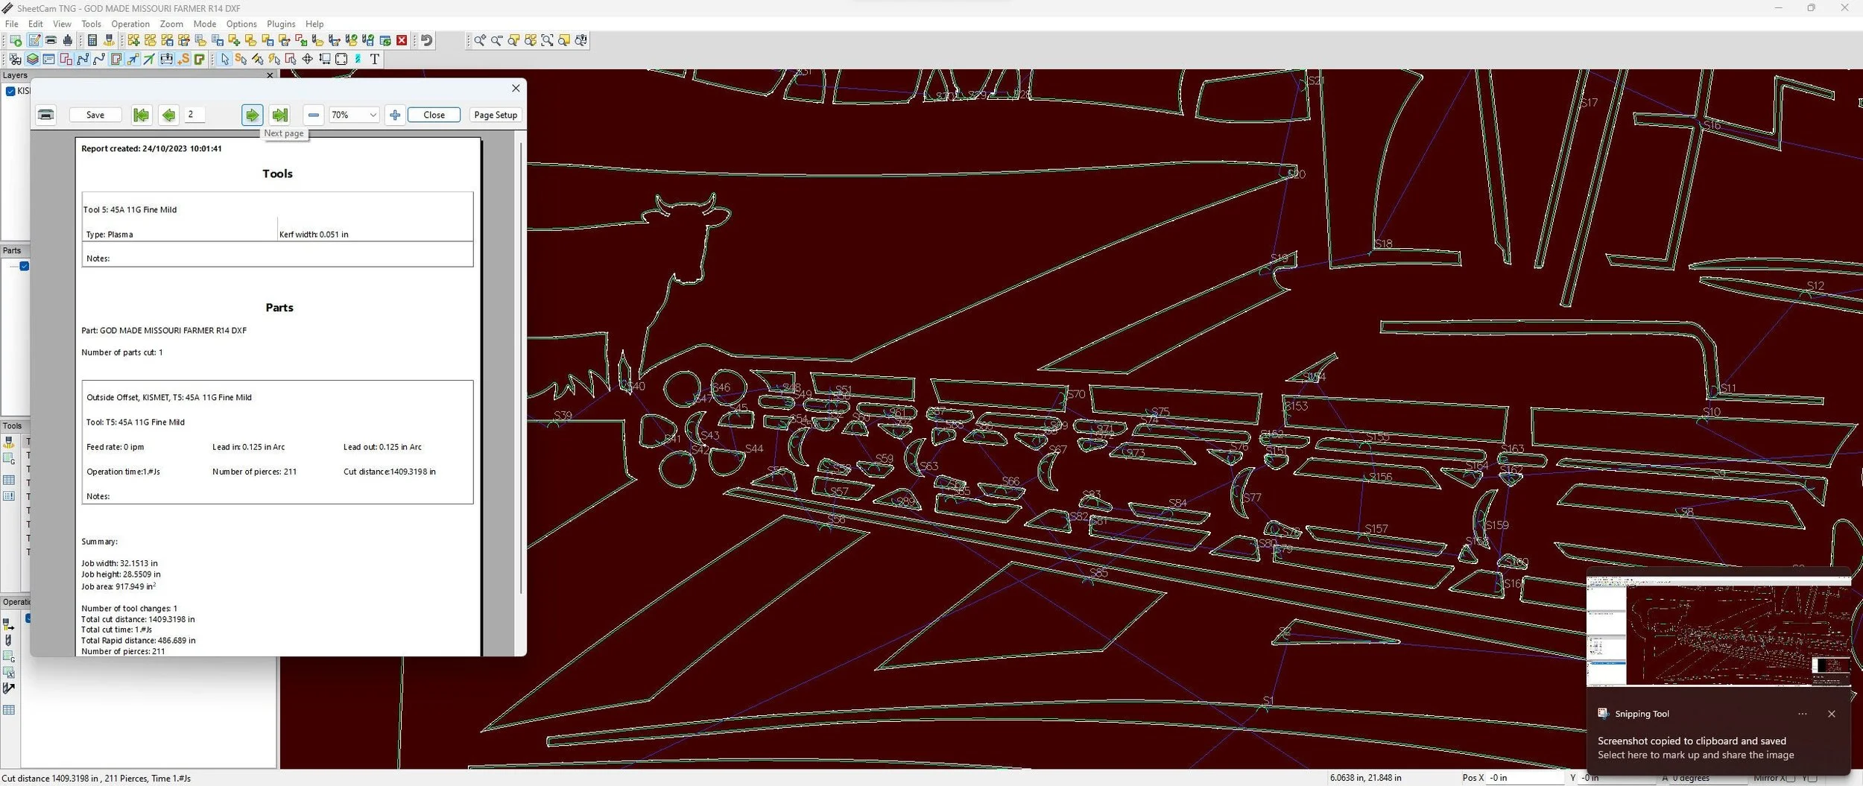Screen dimensions: 1863x786
Task: Click the Page Setup button
Action: pos(496,115)
